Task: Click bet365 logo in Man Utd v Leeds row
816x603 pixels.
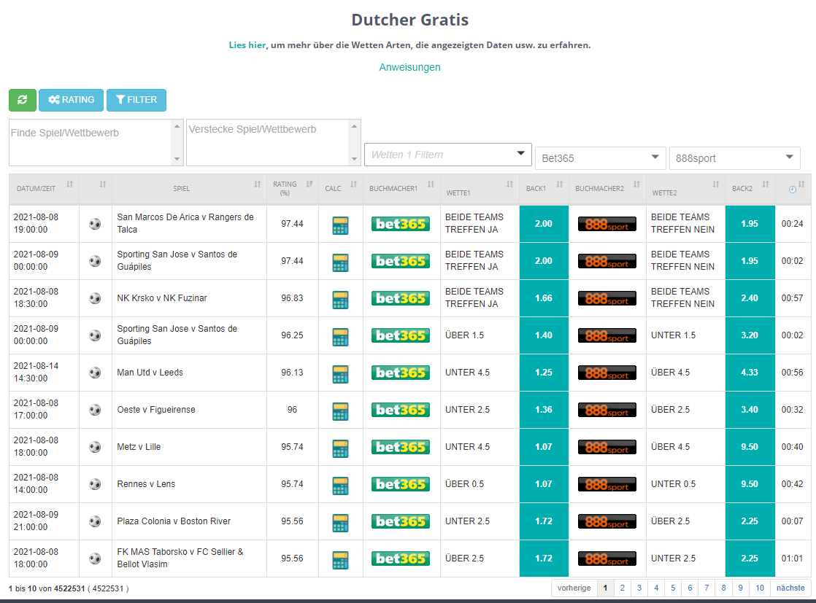Action: (x=401, y=373)
